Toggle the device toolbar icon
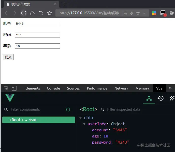This screenshot has height=152, width=175. 14,88
